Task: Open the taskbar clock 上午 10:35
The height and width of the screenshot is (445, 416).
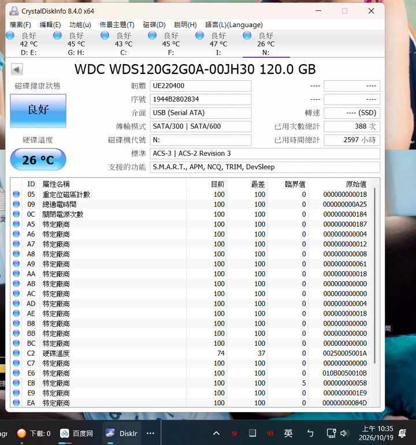Action: click(x=376, y=433)
